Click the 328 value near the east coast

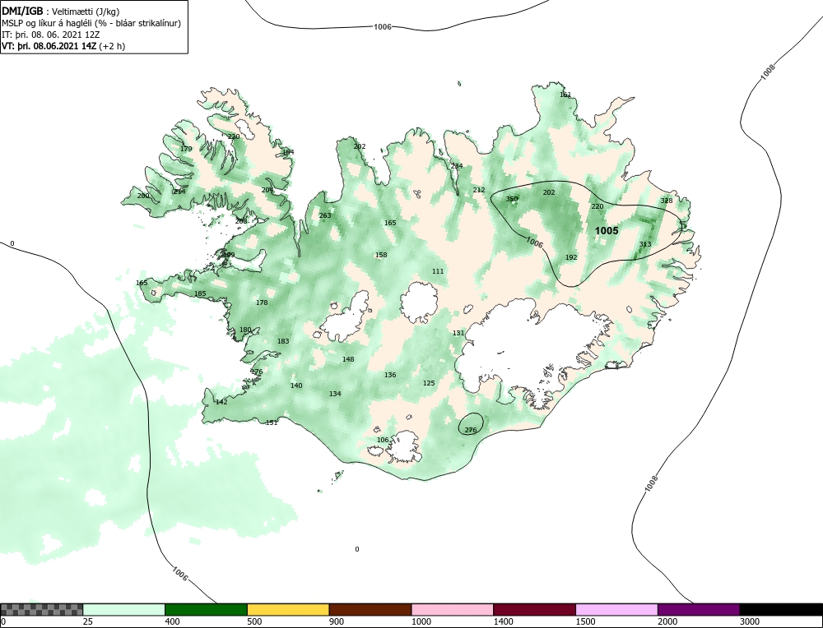tap(666, 201)
